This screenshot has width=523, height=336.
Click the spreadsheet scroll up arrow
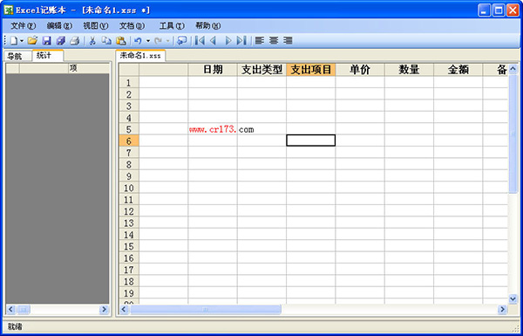coord(513,69)
